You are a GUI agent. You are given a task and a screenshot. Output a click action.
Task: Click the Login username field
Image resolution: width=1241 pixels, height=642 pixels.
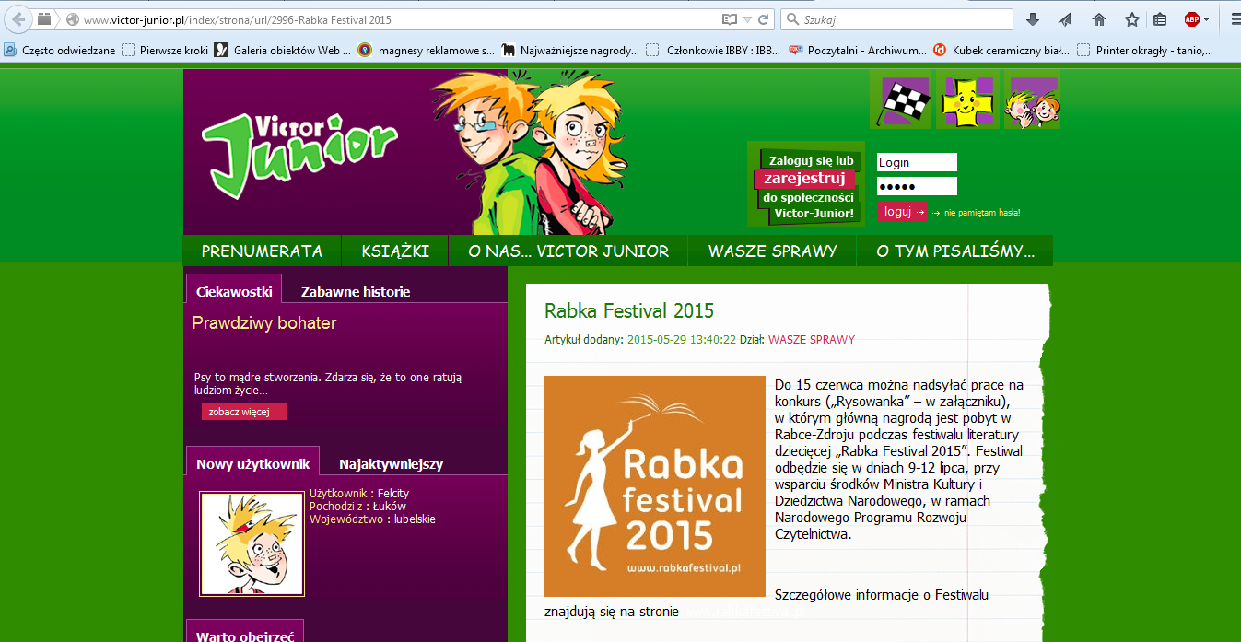917,162
